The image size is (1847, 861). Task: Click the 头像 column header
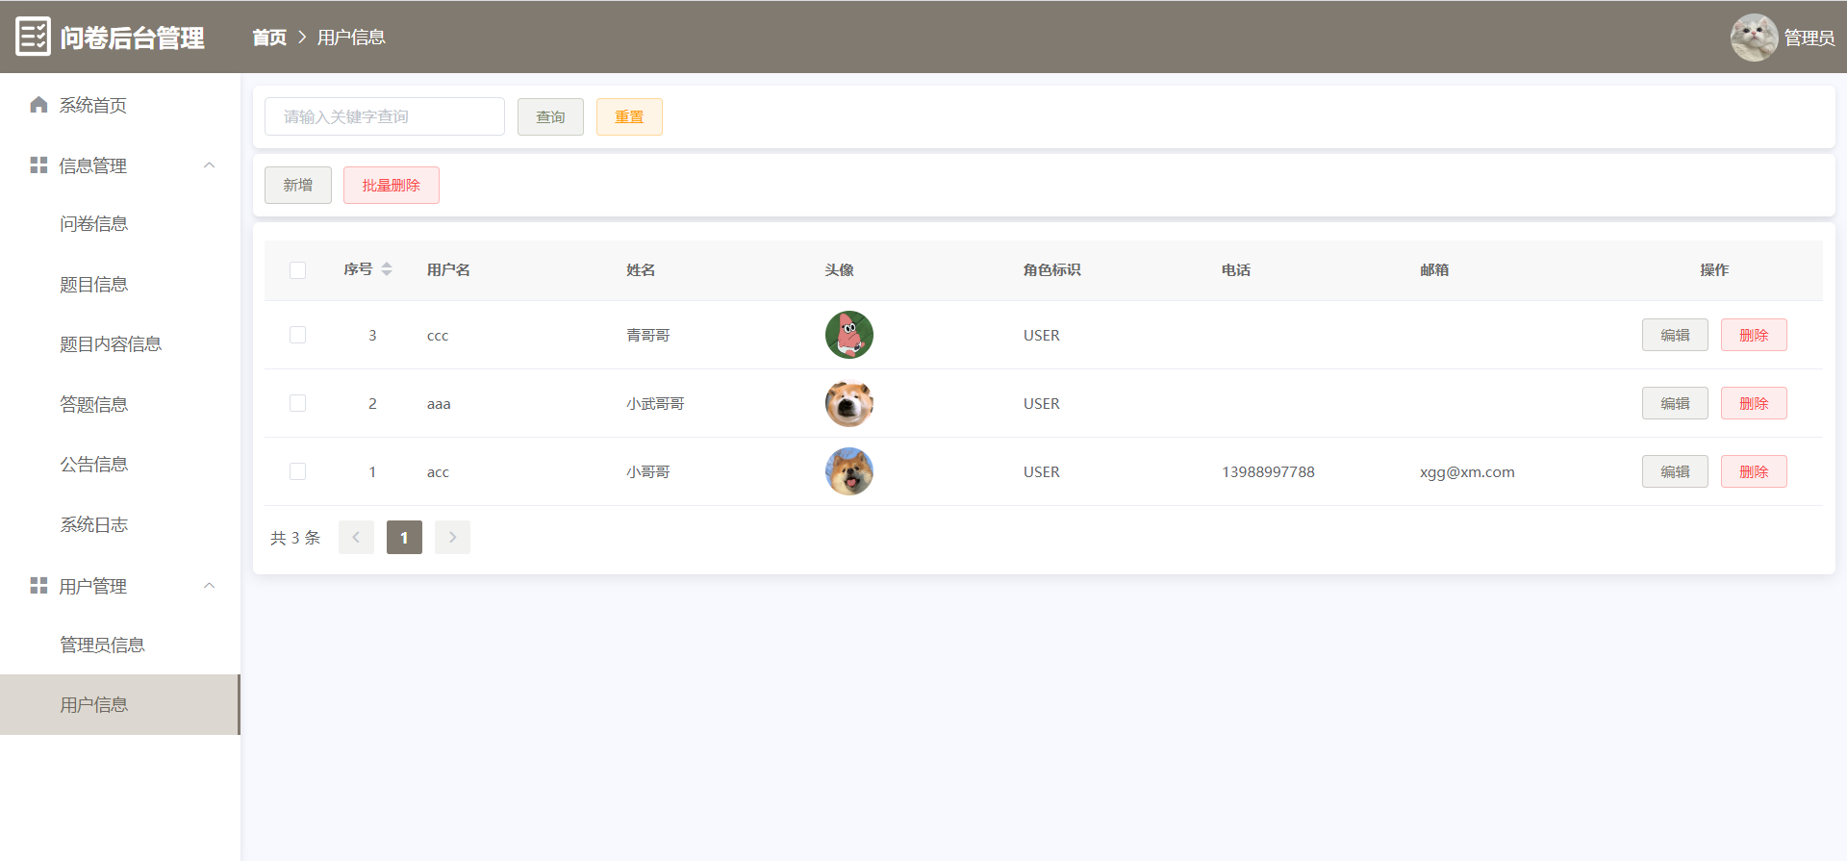[x=839, y=270]
